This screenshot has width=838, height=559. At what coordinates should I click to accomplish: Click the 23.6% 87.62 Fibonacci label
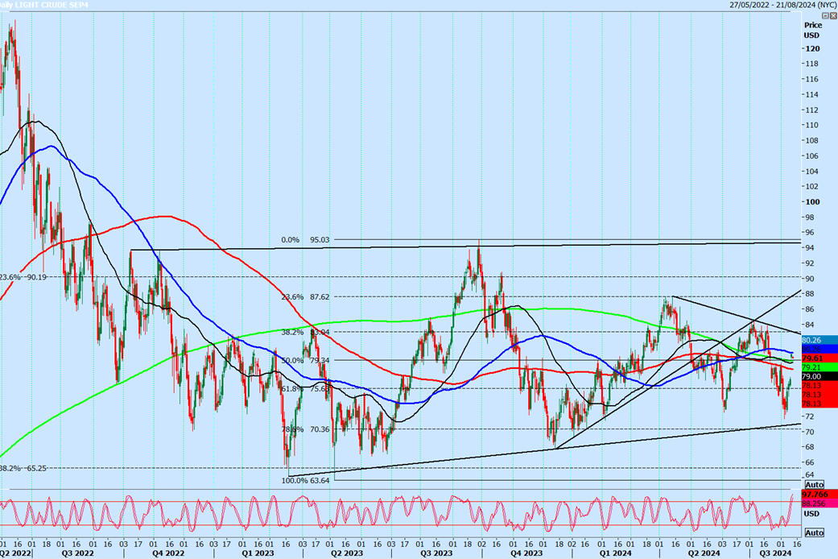(305, 297)
